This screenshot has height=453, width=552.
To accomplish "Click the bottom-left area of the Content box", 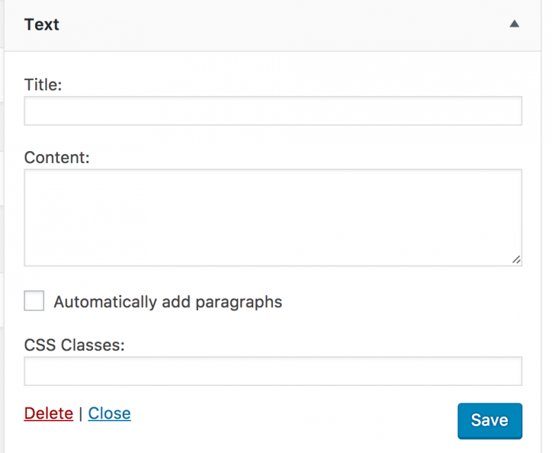I will [x=38, y=256].
